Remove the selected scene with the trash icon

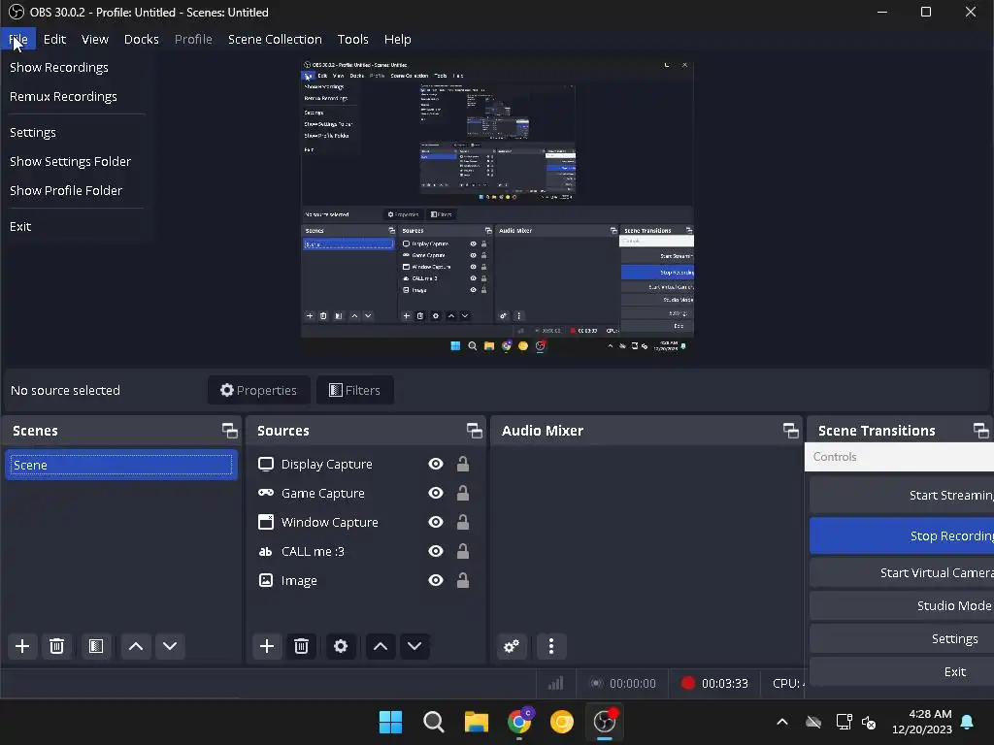click(x=56, y=646)
